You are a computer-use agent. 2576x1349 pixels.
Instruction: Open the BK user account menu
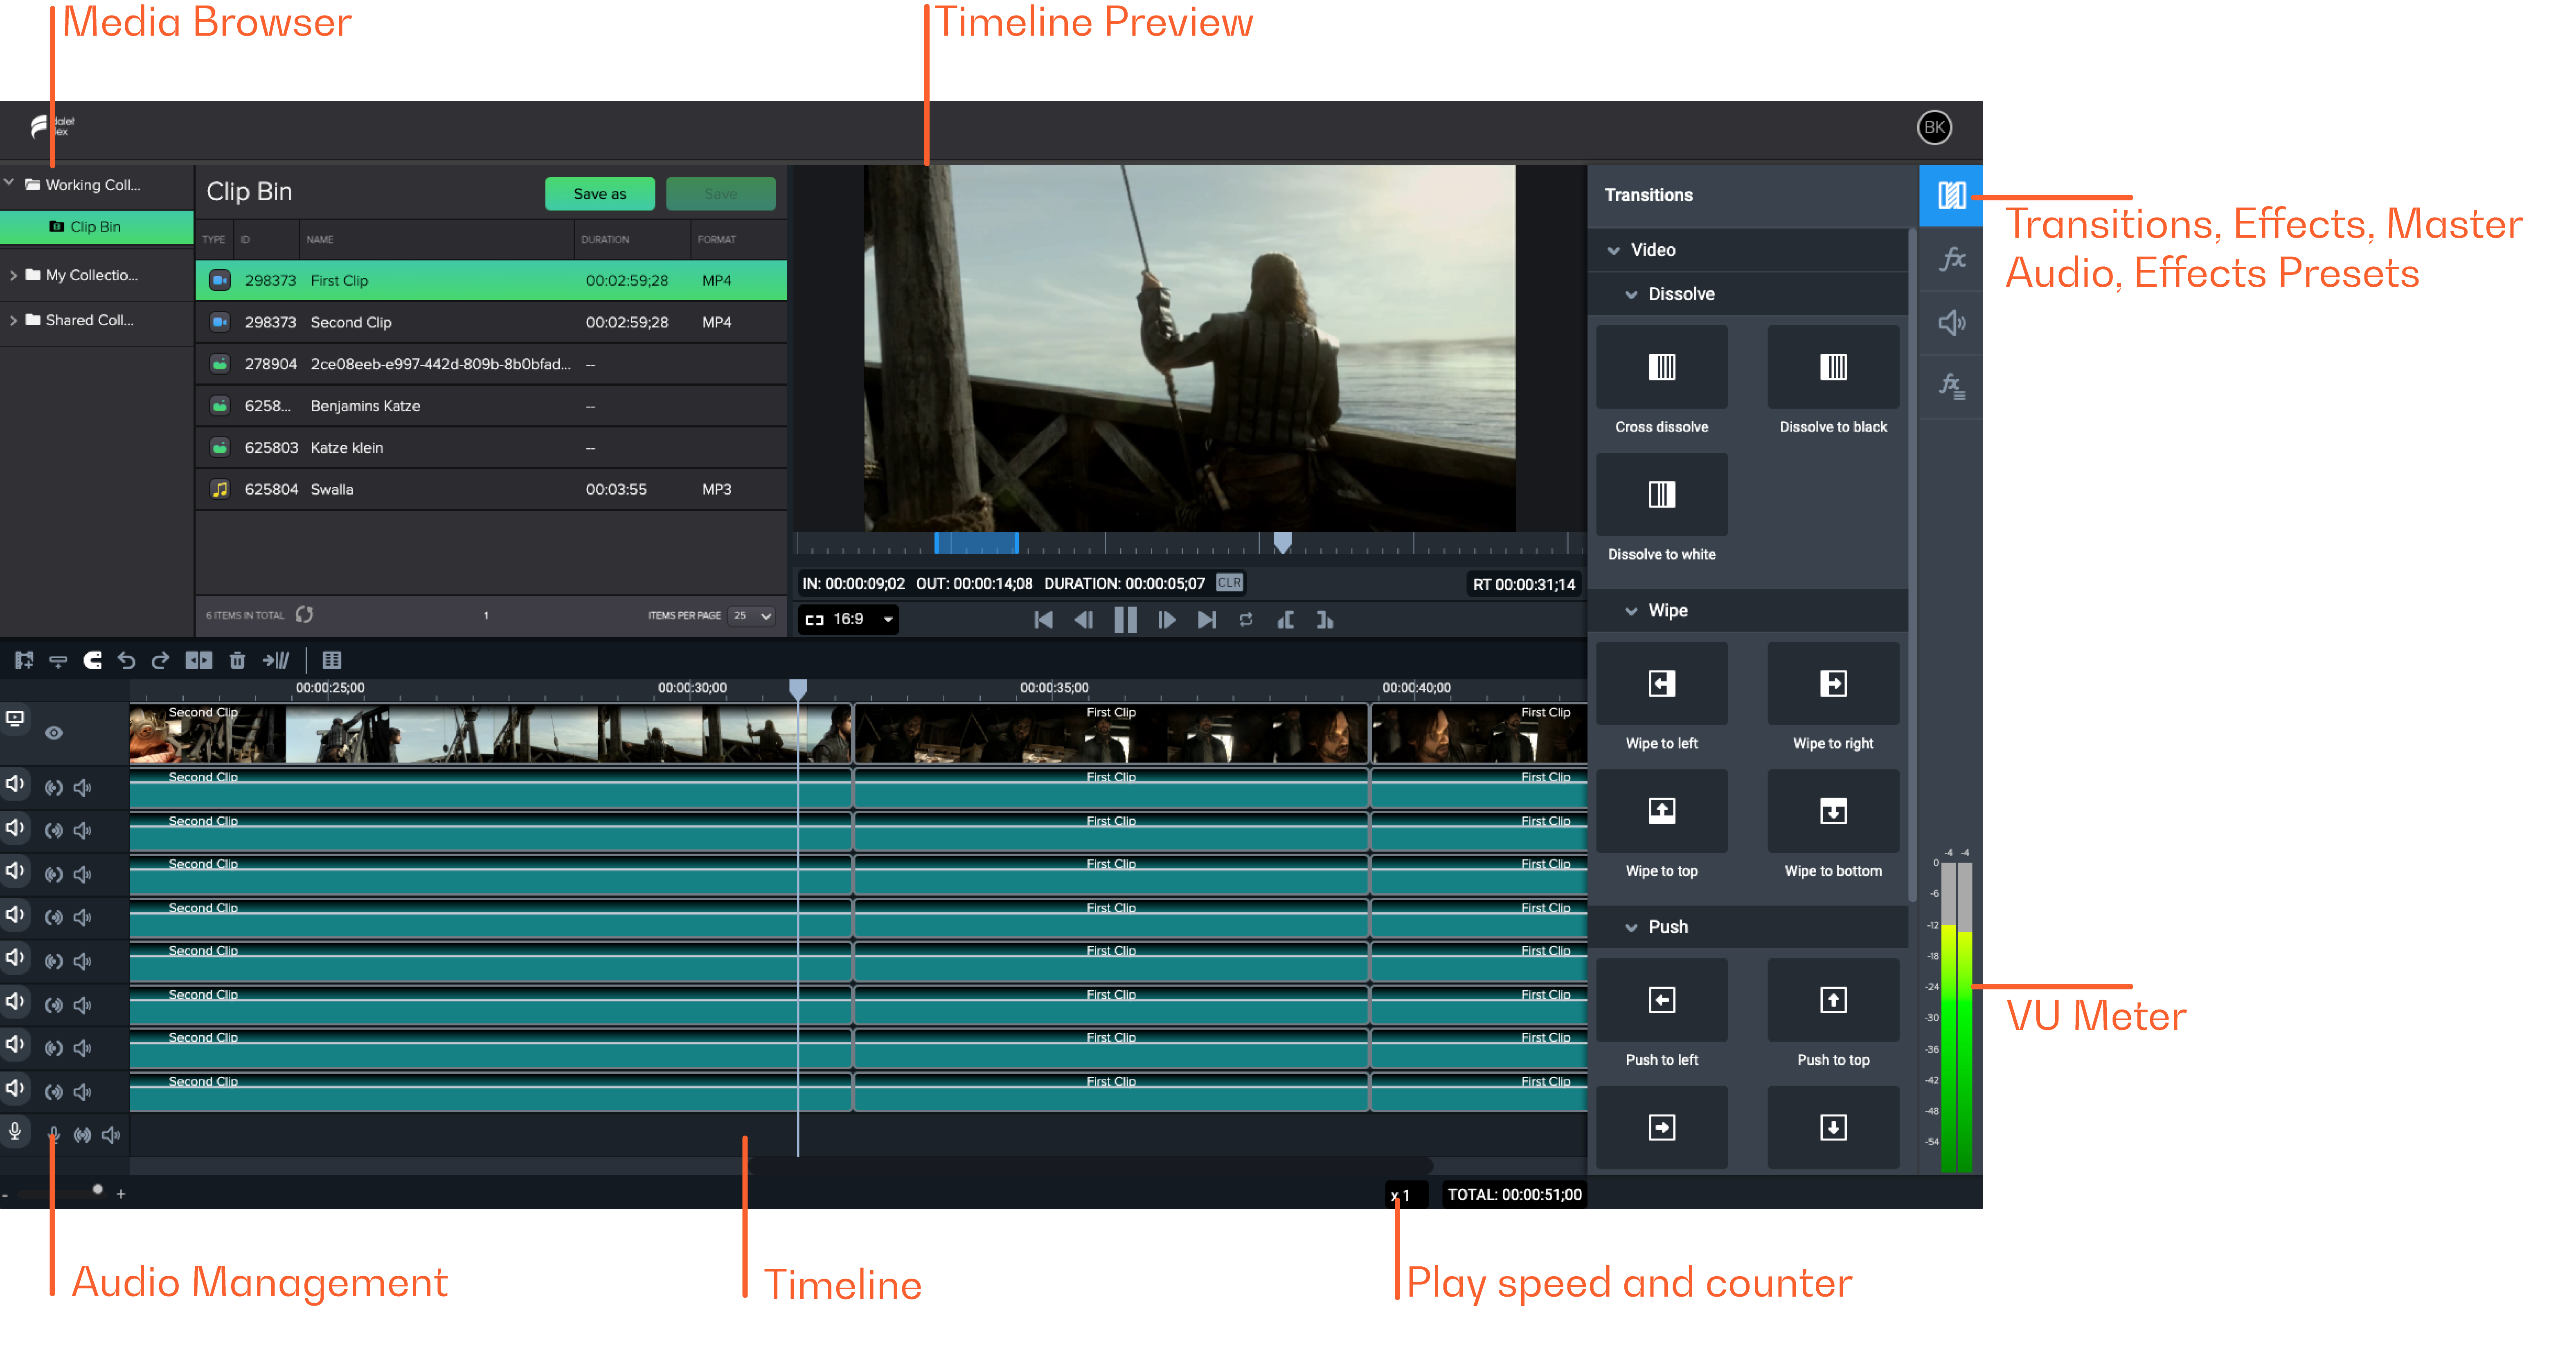pyautogui.click(x=1934, y=128)
